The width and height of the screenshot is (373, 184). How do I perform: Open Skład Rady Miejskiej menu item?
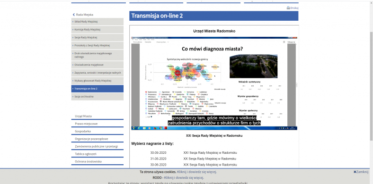point(98,22)
